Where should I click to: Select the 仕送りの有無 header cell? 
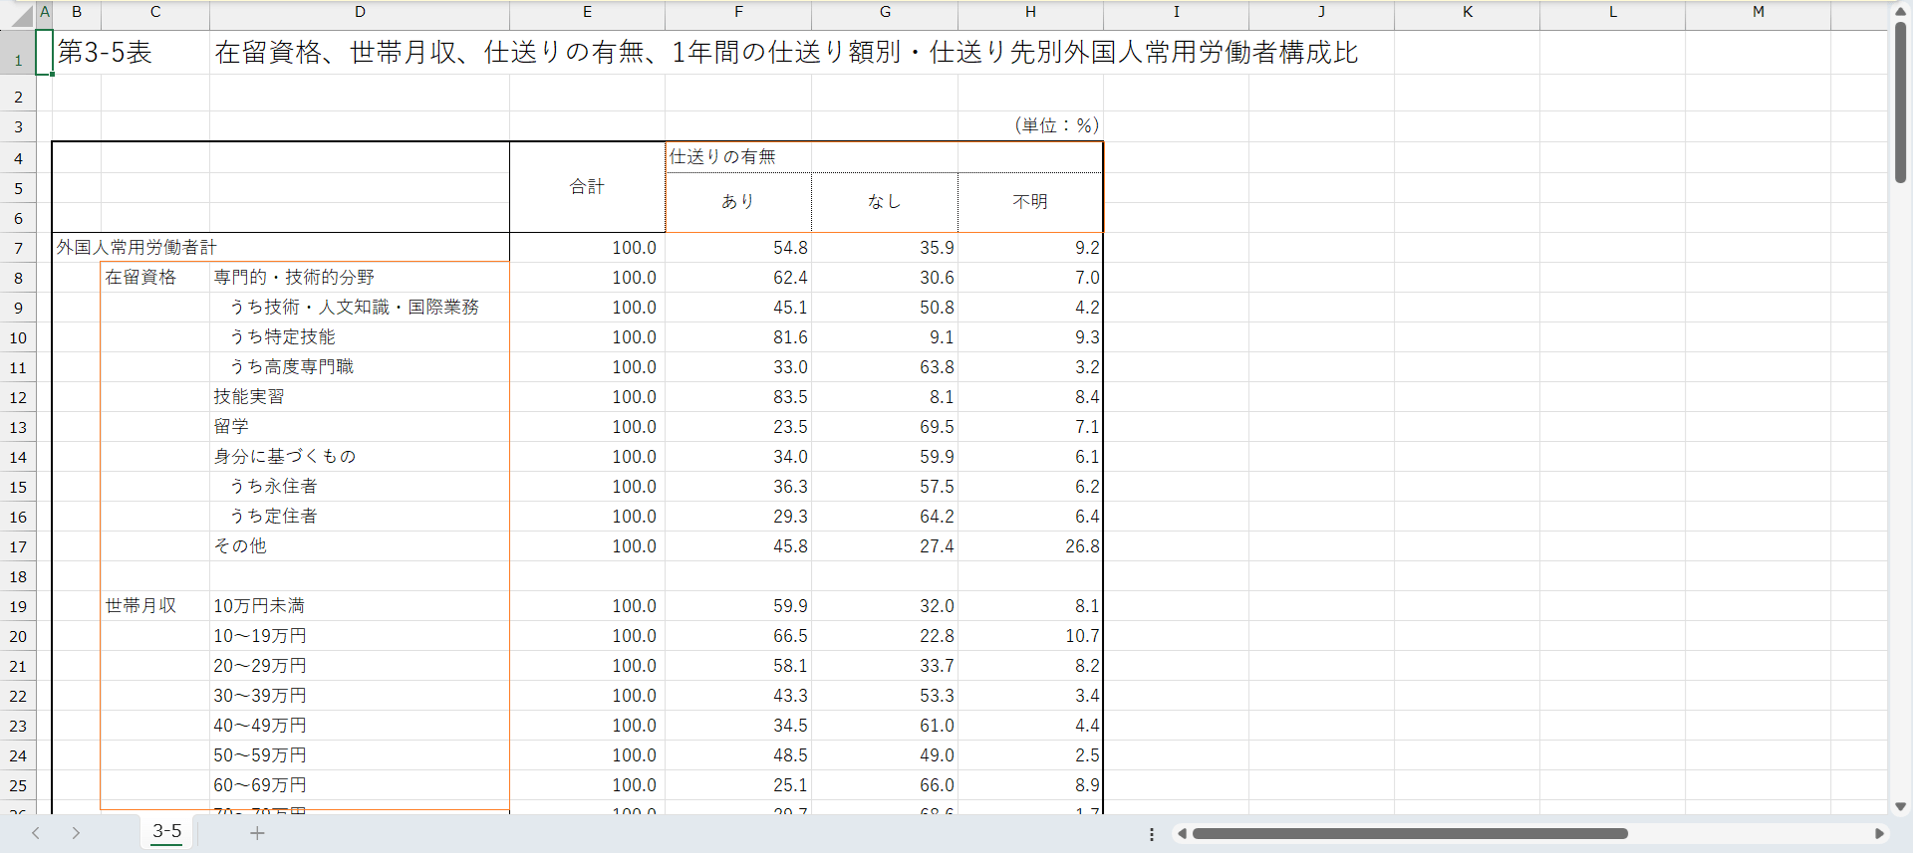click(884, 157)
